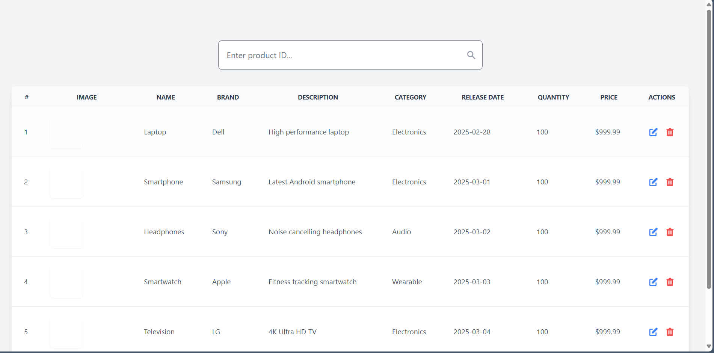
Task: Click the scrollbar up arrow
Action: pyautogui.click(x=710, y=5)
